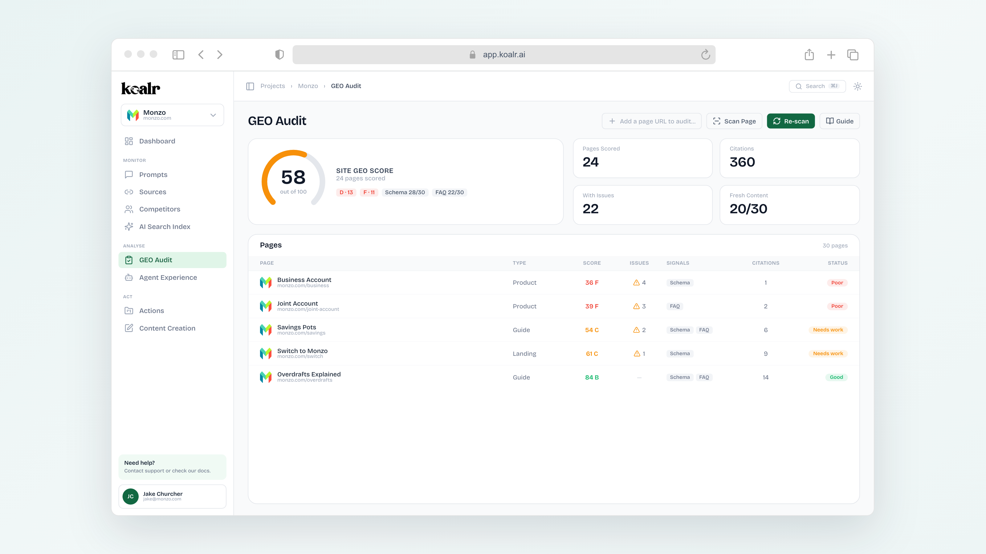Click the Actions folder icon
986x554 pixels.
click(128, 311)
